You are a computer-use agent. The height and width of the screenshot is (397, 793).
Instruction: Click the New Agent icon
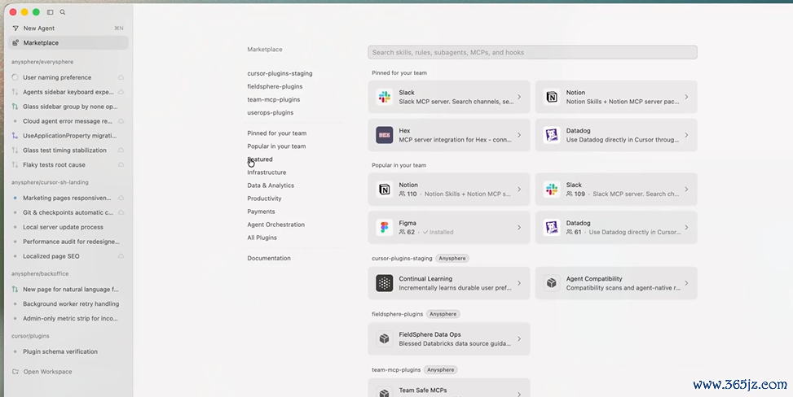pyautogui.click(x=15, y=28)
